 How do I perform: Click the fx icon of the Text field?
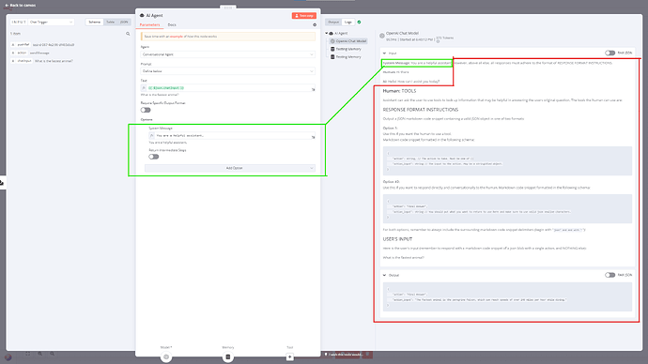144,88
